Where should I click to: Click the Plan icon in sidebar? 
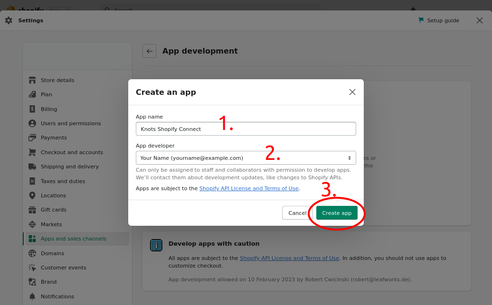click(x=32, y=94)
